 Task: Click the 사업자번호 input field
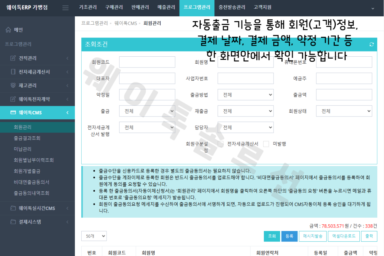[x=245, y=78]
